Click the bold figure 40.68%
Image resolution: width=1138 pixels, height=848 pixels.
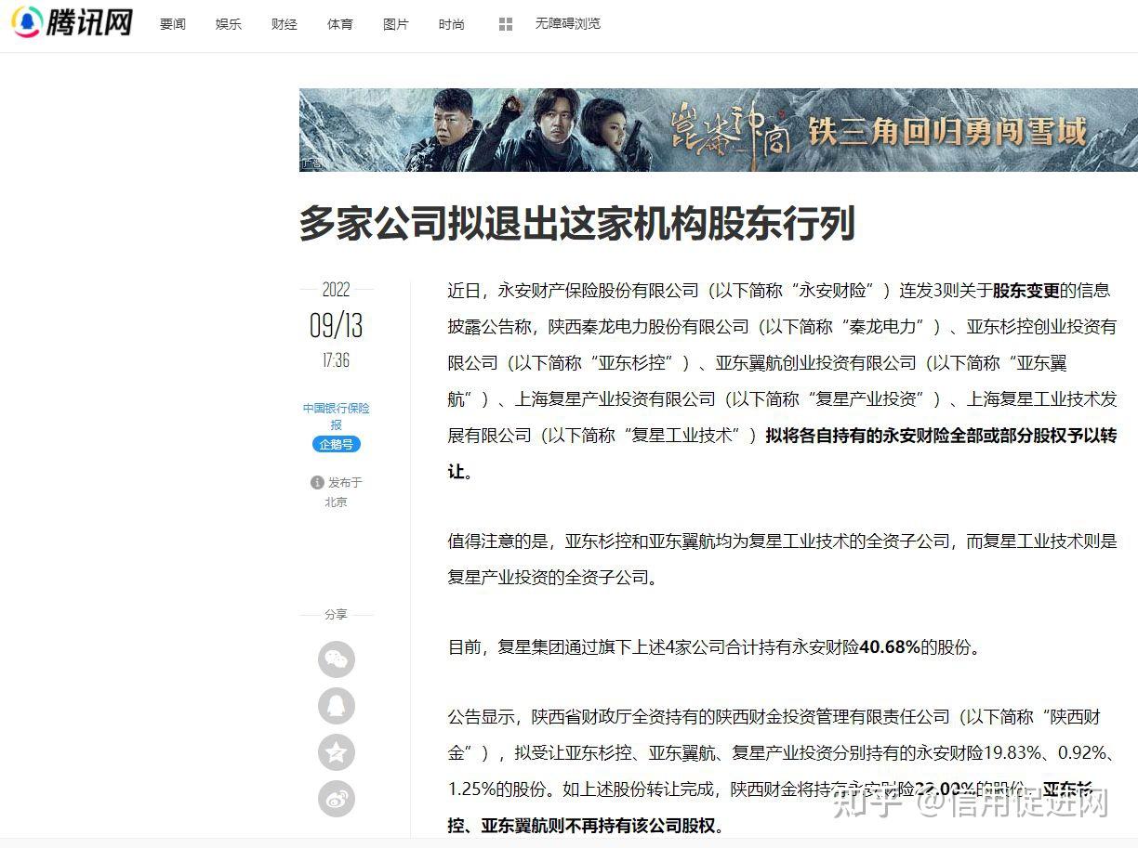(x=890, y=647)
